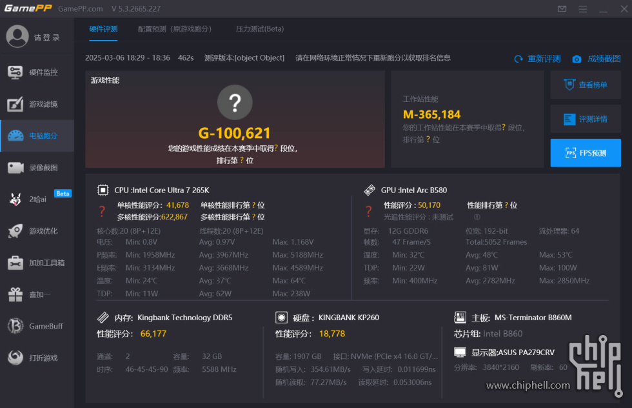The width and height of the screenshot is (632, 408).
Task: Open the 2哈ai Beta sidebar item
Action: (37, 199)
